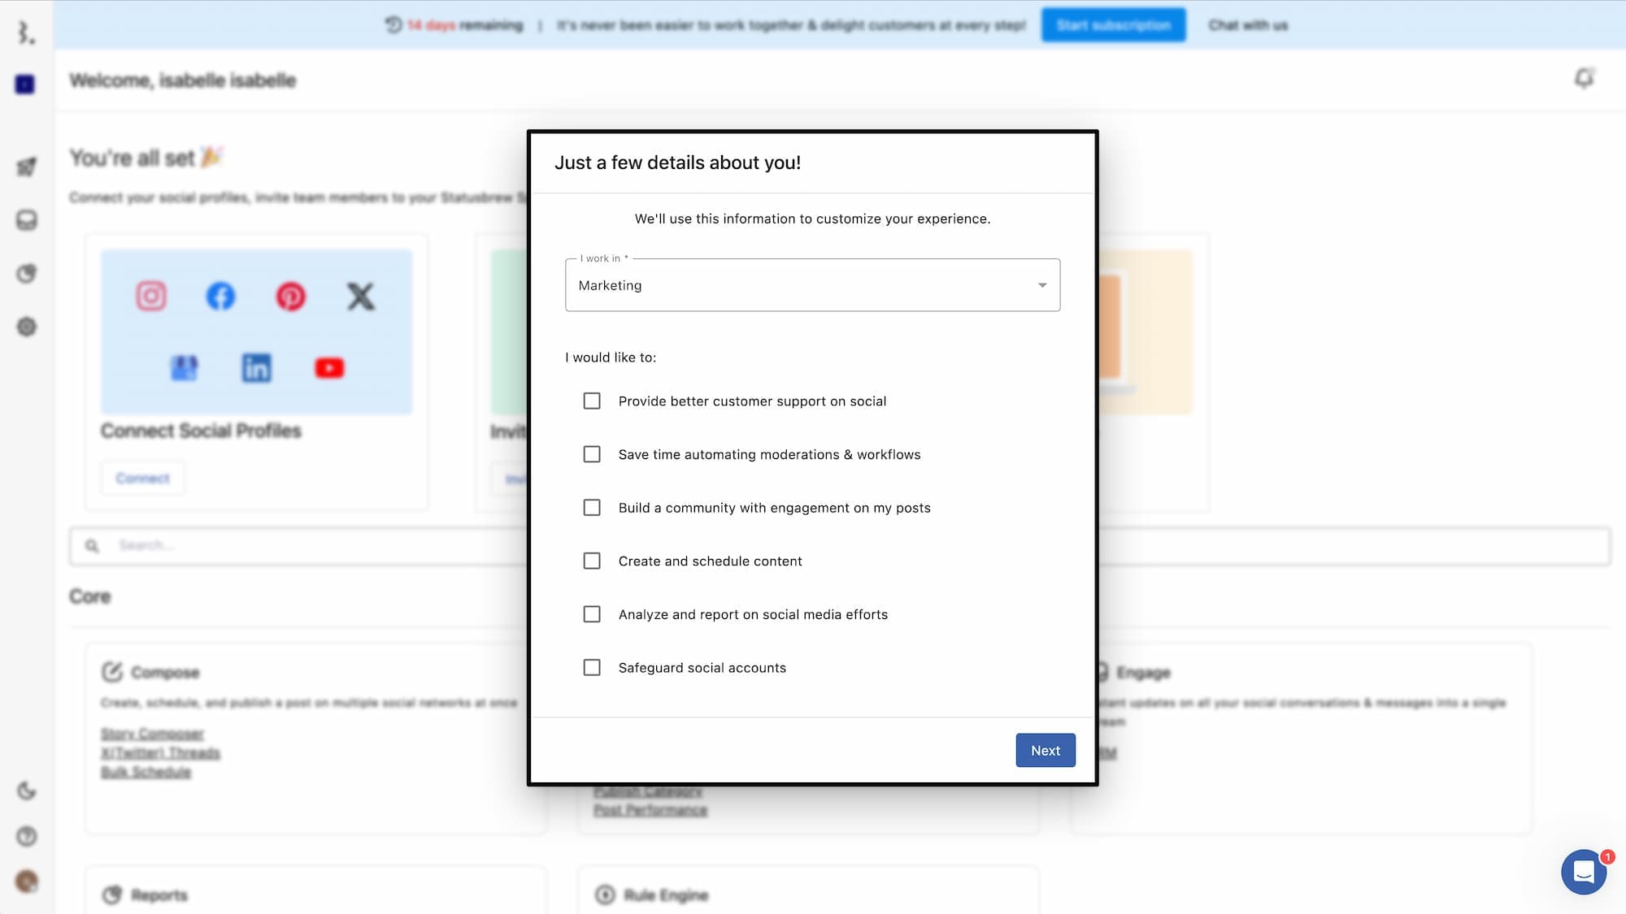The image size is (1626, 914).
Task: Click Chat with us link
Action: (1248, 25)
